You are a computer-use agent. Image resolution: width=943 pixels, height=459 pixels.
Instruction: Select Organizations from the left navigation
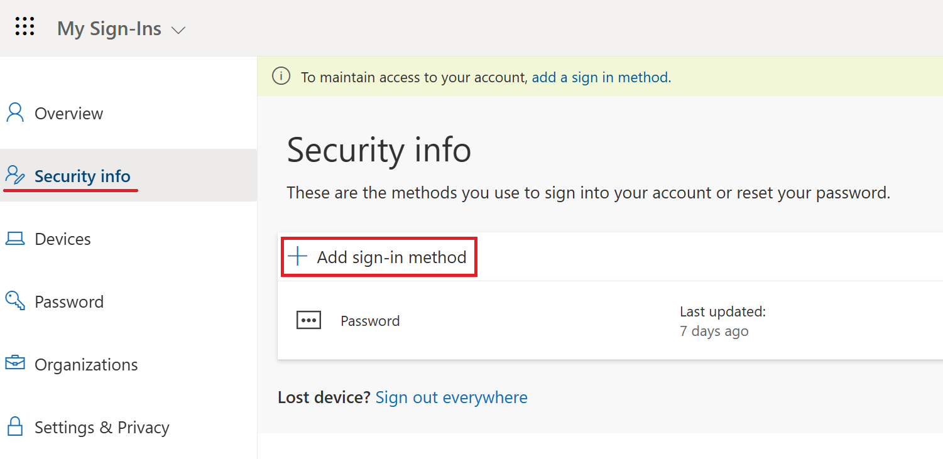point(86,365)
